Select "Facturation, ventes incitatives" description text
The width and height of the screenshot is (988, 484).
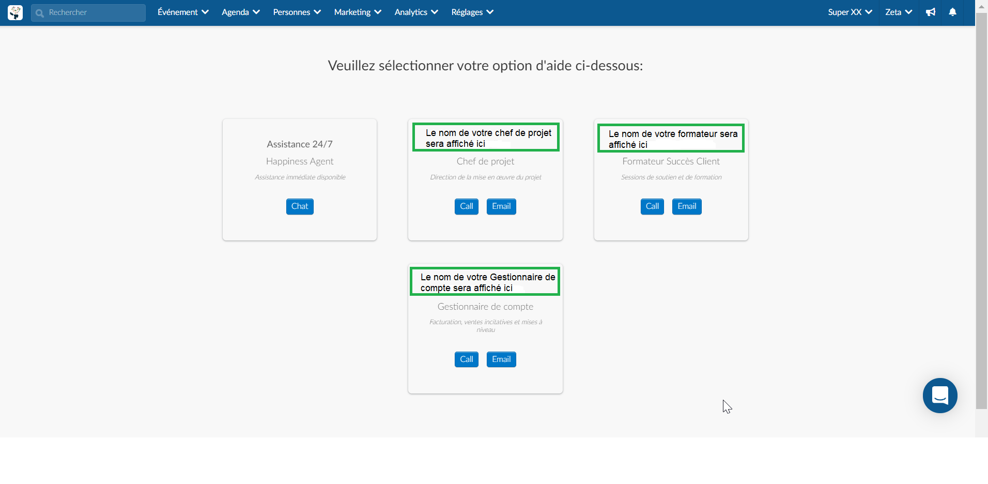[485, 326]
